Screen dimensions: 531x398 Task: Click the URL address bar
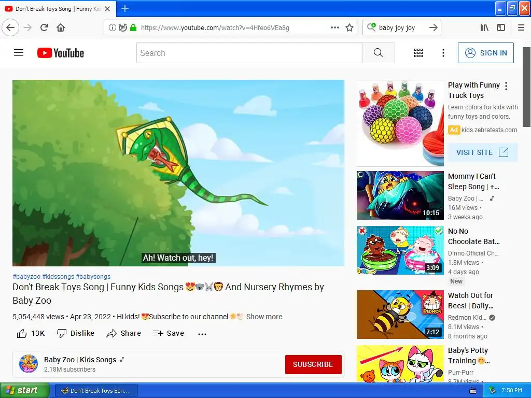point(230,27)
